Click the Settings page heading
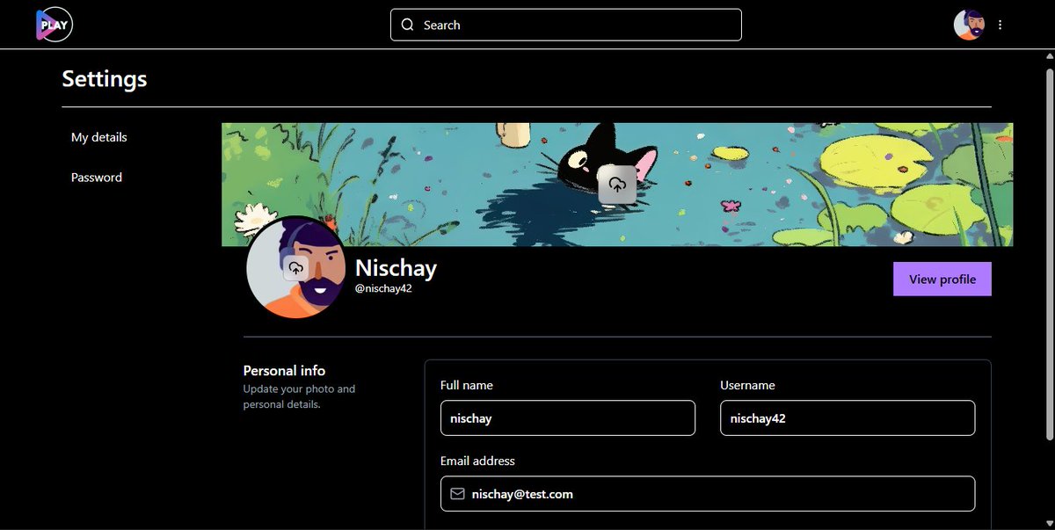This screenshot has height=530, width=1055. pos(105,78)
